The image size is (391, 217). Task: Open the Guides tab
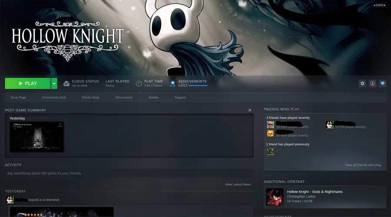(153, 97)
